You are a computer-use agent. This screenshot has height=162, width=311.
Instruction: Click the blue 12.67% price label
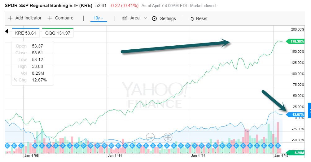(x=295, y=114)
